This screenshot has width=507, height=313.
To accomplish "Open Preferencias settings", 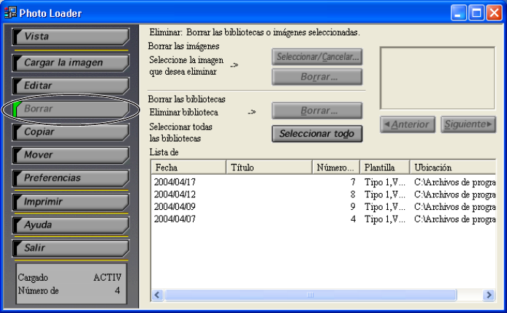I will [70, 178].
